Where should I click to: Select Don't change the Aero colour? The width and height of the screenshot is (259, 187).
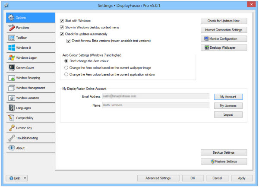point(66,61)
